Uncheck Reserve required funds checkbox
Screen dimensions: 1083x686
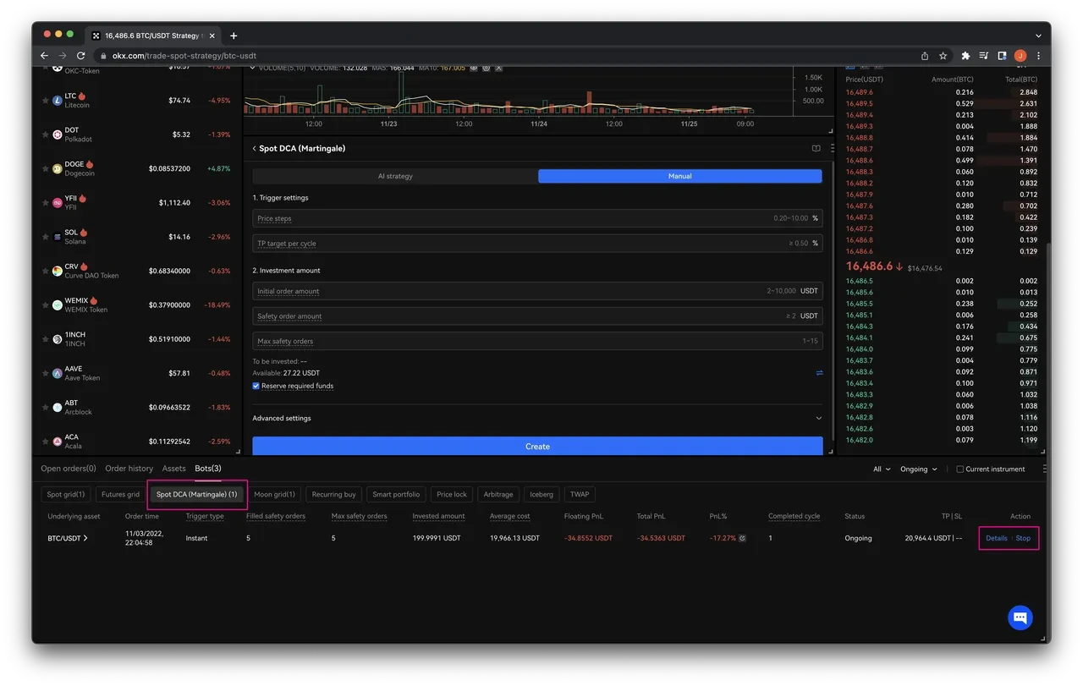coord(256,386)
